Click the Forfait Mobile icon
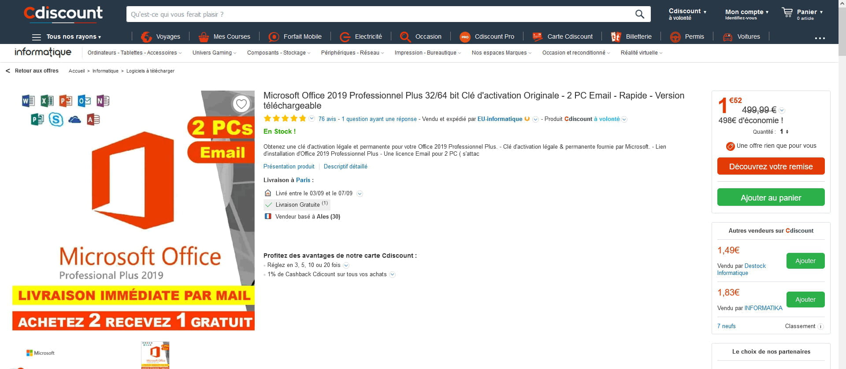 tap(274, 37)
